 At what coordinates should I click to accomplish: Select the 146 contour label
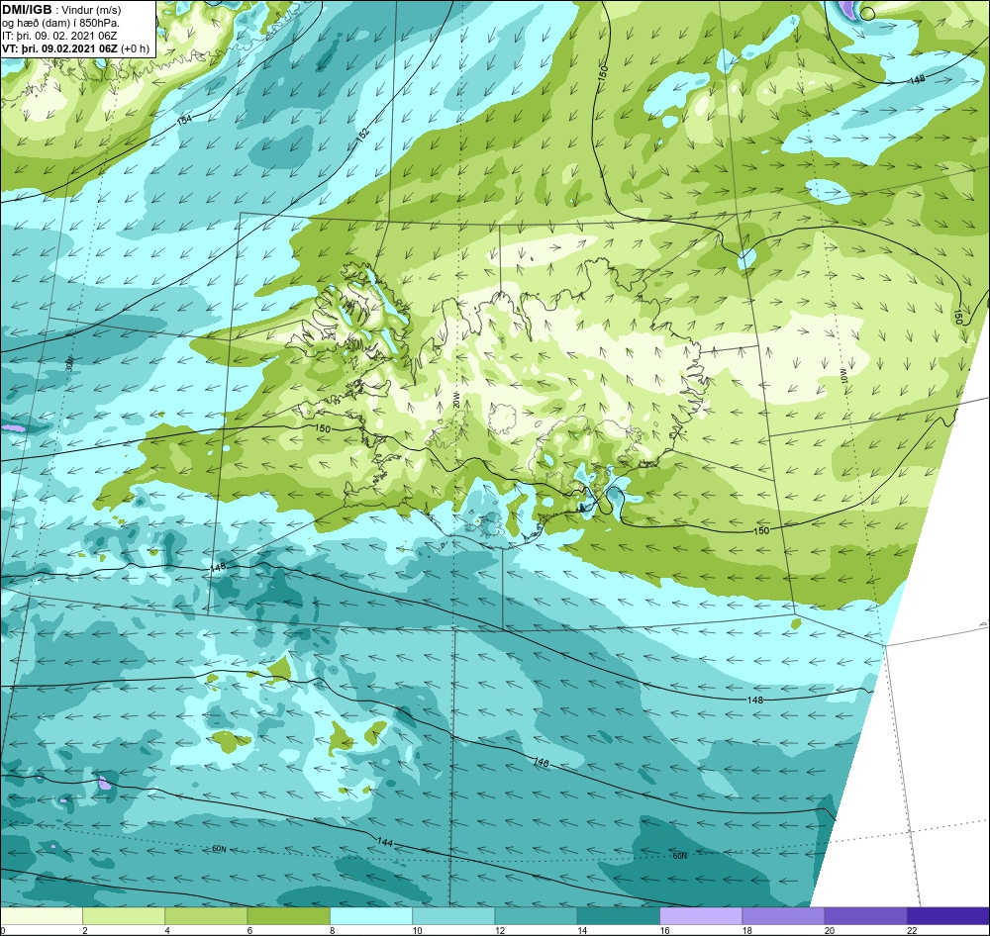(x=542, y=763)
